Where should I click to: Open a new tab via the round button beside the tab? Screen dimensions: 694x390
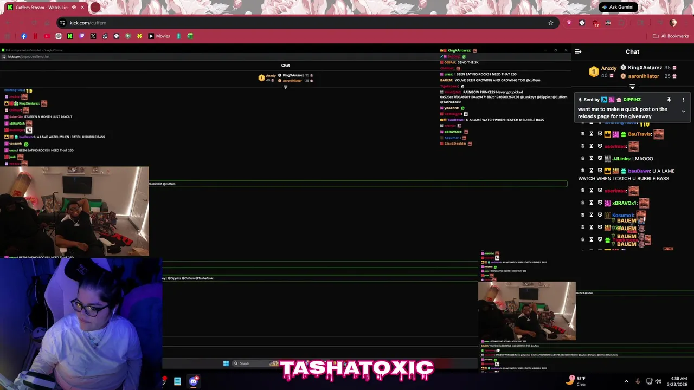(95, 8)
